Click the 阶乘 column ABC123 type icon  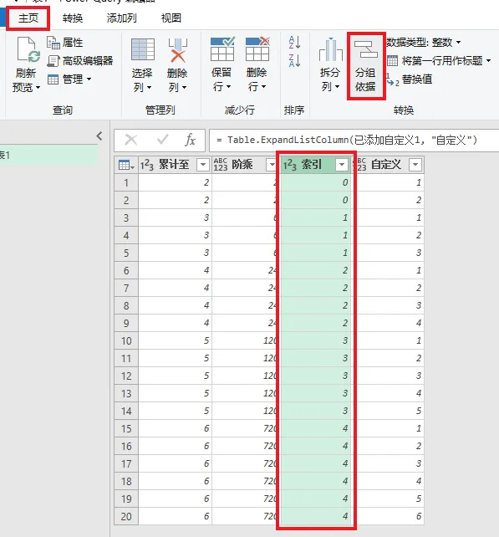(220, 165)
